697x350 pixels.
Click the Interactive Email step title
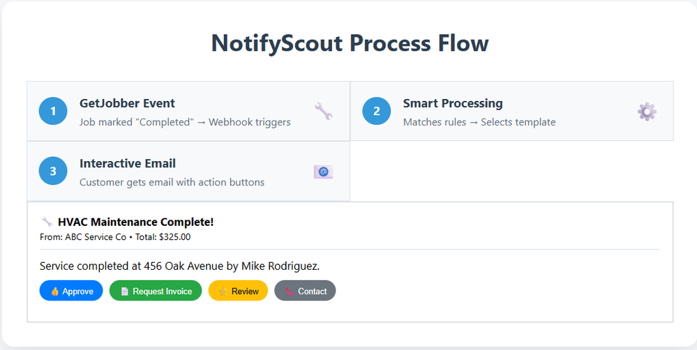(x=128, y=163)
